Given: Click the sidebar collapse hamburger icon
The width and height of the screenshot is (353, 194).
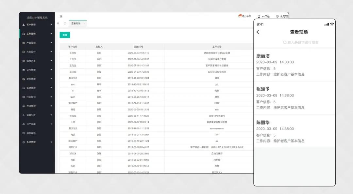Looking at the screenshot, I should (61, 16).
